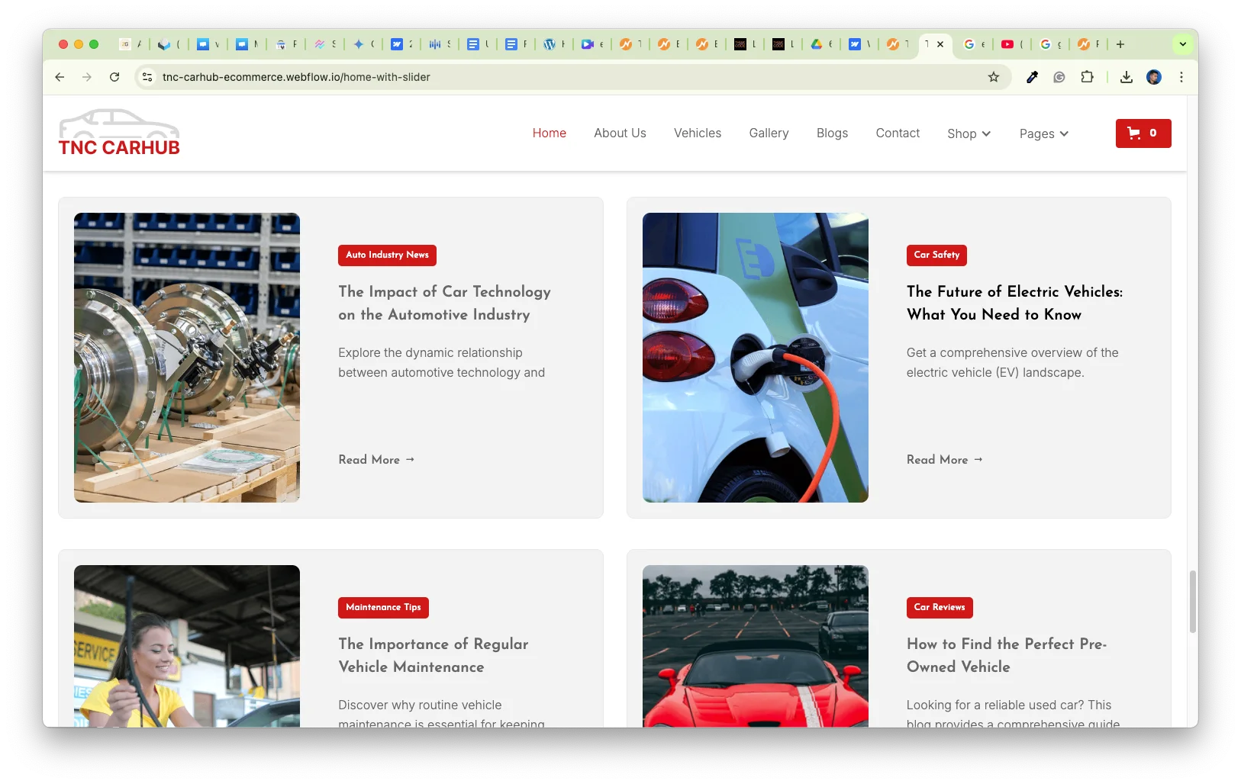Go to the About Us page
1241x784 pixels.
click(x=620, y=133)
